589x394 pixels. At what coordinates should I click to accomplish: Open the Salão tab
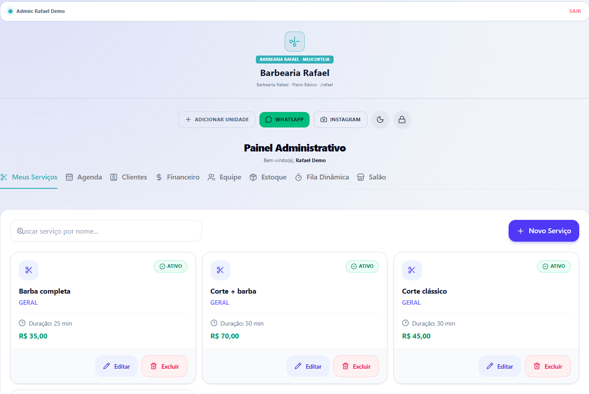(371, 177)
